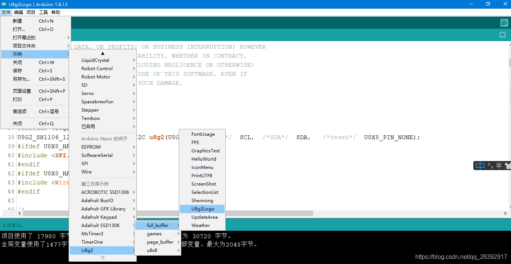Open the PrintUTF8 example
The image size is (511, 264).
[202, 176]
